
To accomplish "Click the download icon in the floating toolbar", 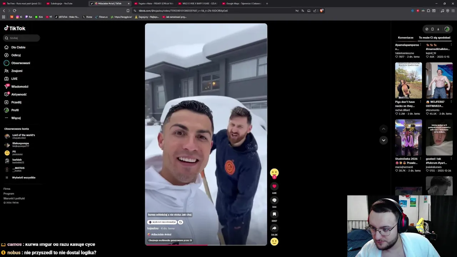I will [x=438, y=29].
